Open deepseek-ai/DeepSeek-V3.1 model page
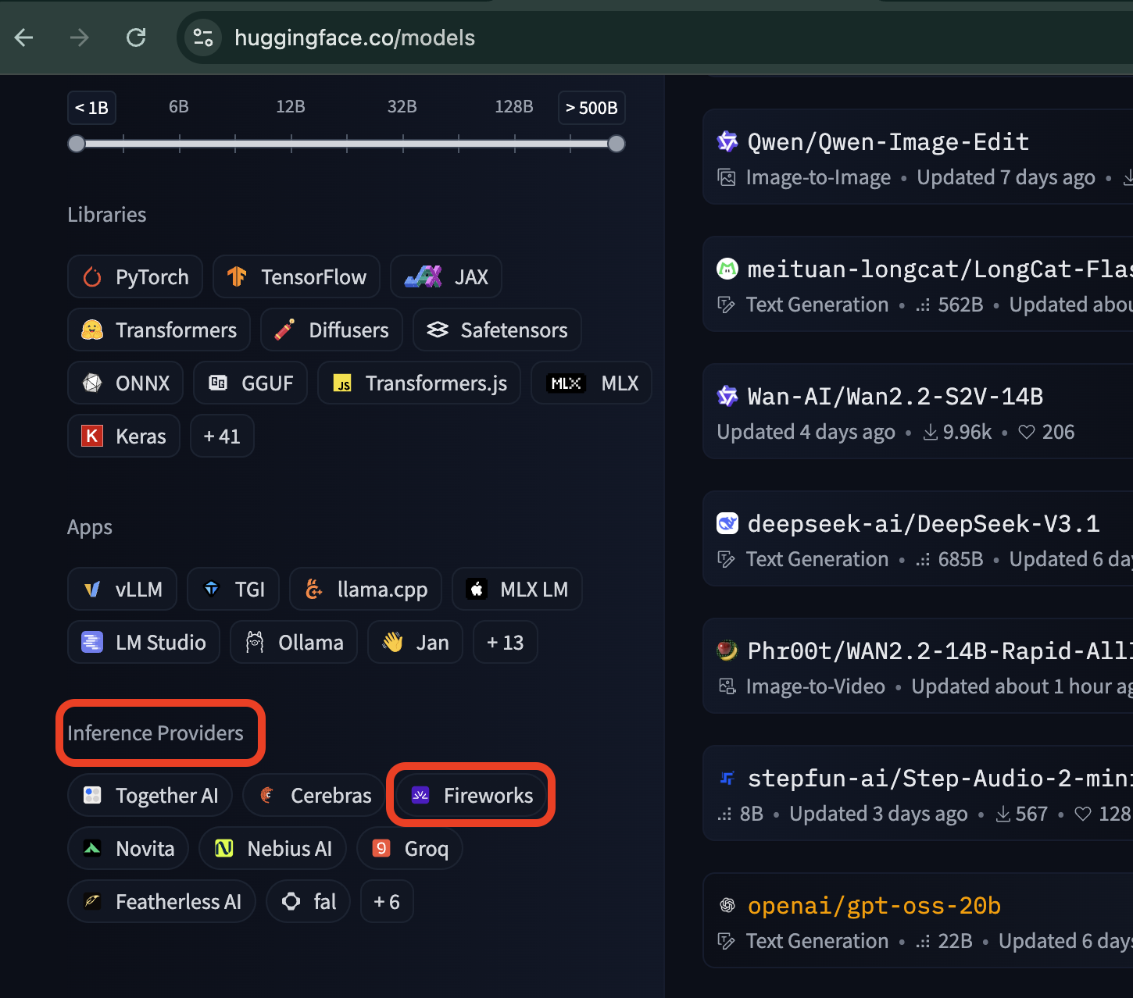Screen dimensions: 1133x998 tap(923, 524)
